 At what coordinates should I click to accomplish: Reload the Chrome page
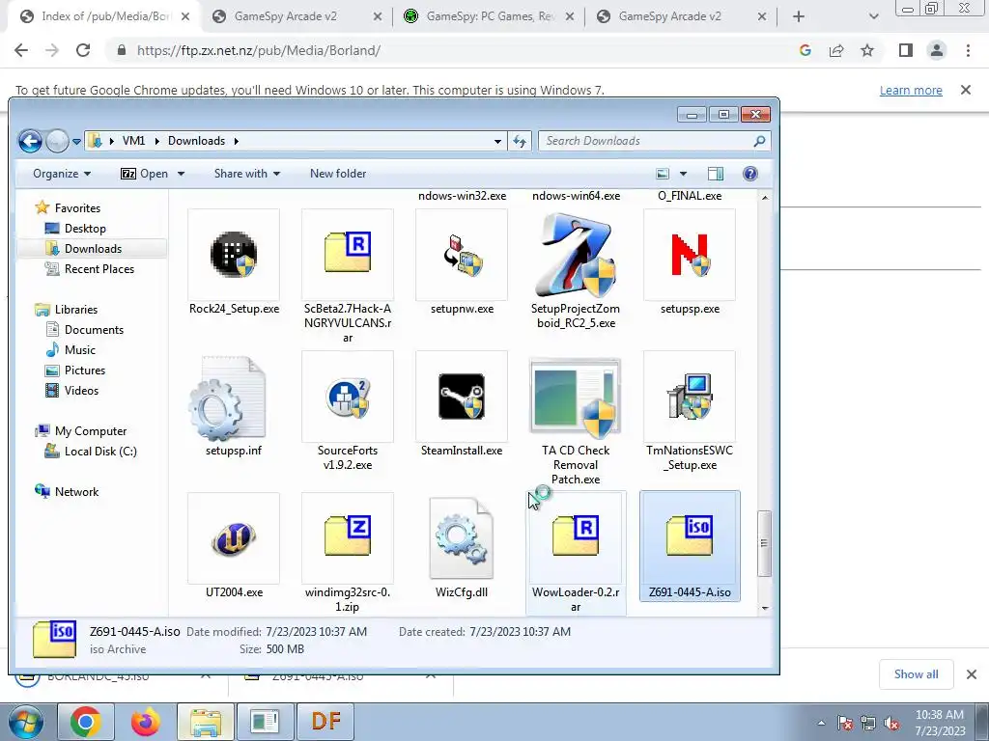83,50
